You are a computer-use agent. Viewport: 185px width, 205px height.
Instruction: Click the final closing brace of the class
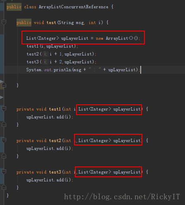point(7,195)
